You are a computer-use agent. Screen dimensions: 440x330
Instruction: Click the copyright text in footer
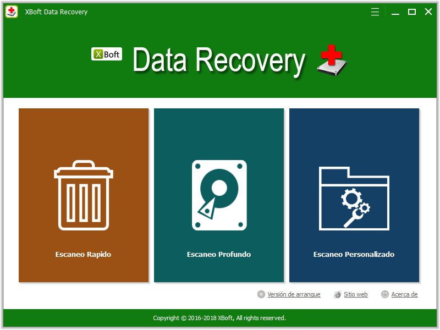(219, 318)
